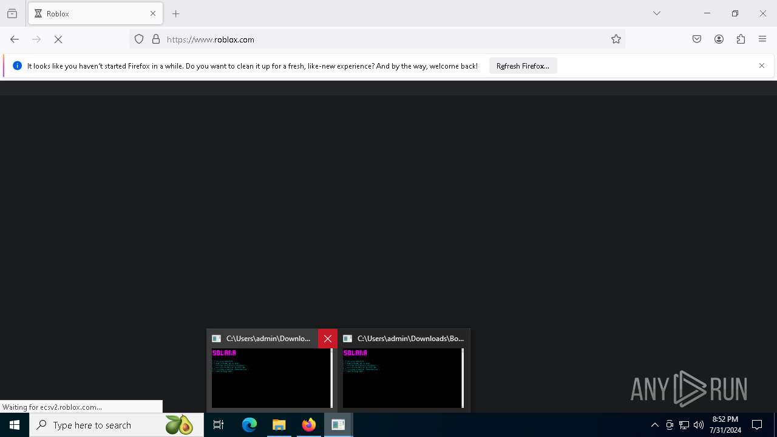
Task: Close the Roblox tab
Action: 153,13
